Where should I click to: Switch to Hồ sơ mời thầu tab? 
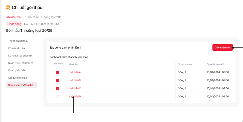pos(16,48)
